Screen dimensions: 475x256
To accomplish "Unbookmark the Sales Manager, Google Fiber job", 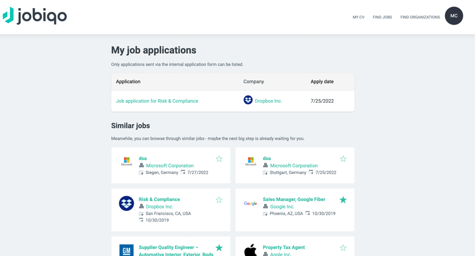I will tap(343, 200).
